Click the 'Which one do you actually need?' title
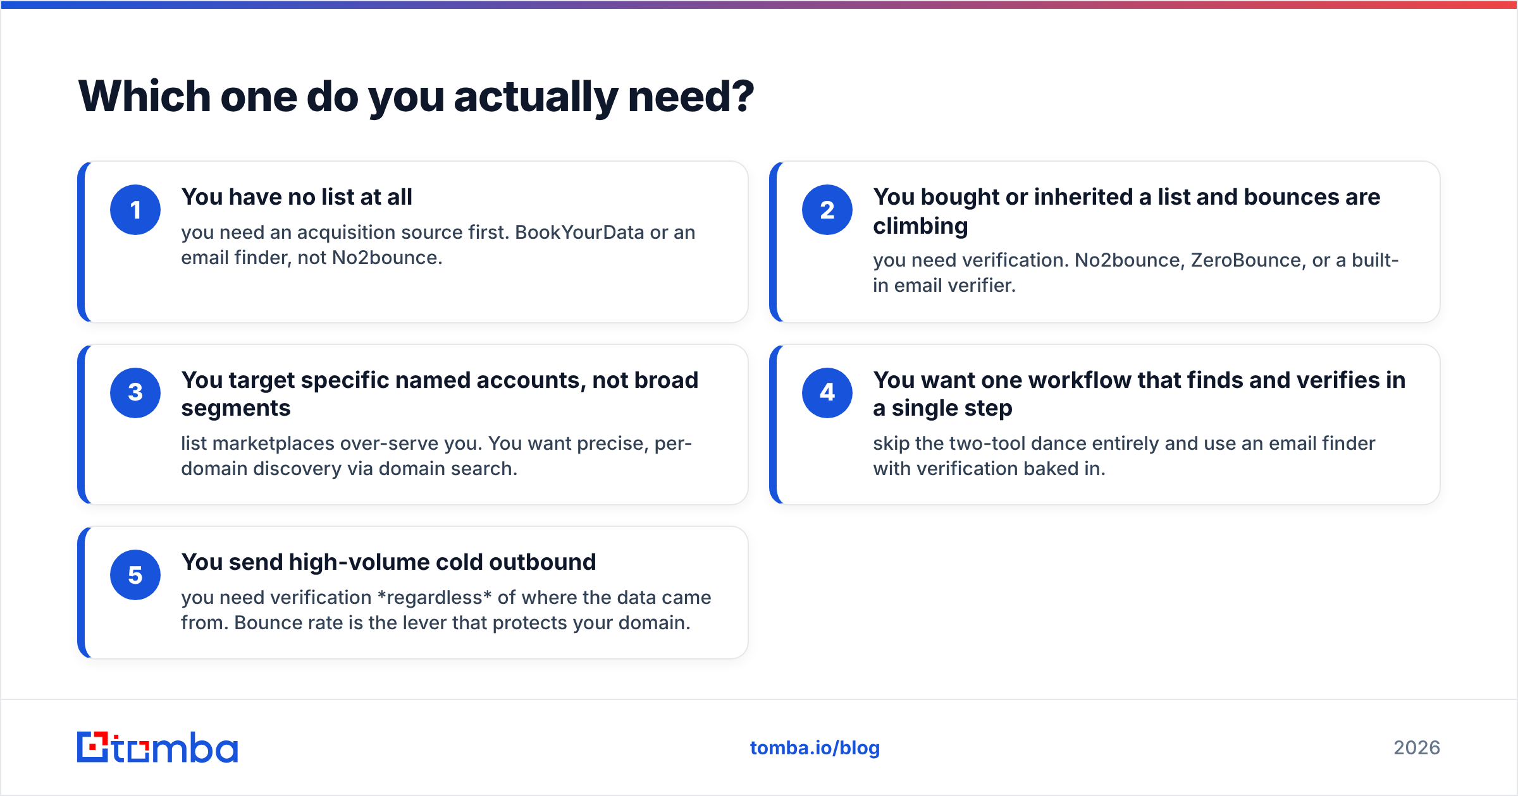Screen dimensions: 1518x796 (x=416, y=97)
